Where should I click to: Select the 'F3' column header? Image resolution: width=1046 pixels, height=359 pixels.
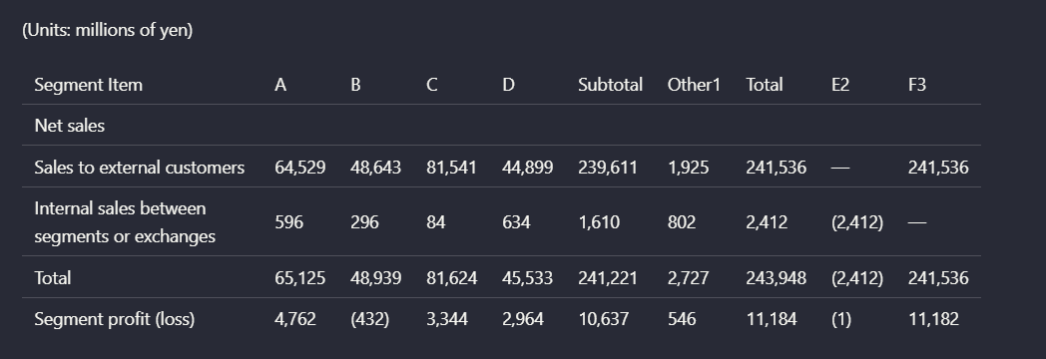[x=917, y=85]
